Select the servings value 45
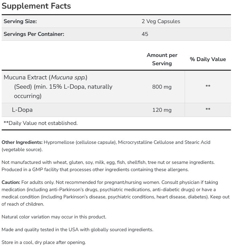232x246 pixels. 145,34
